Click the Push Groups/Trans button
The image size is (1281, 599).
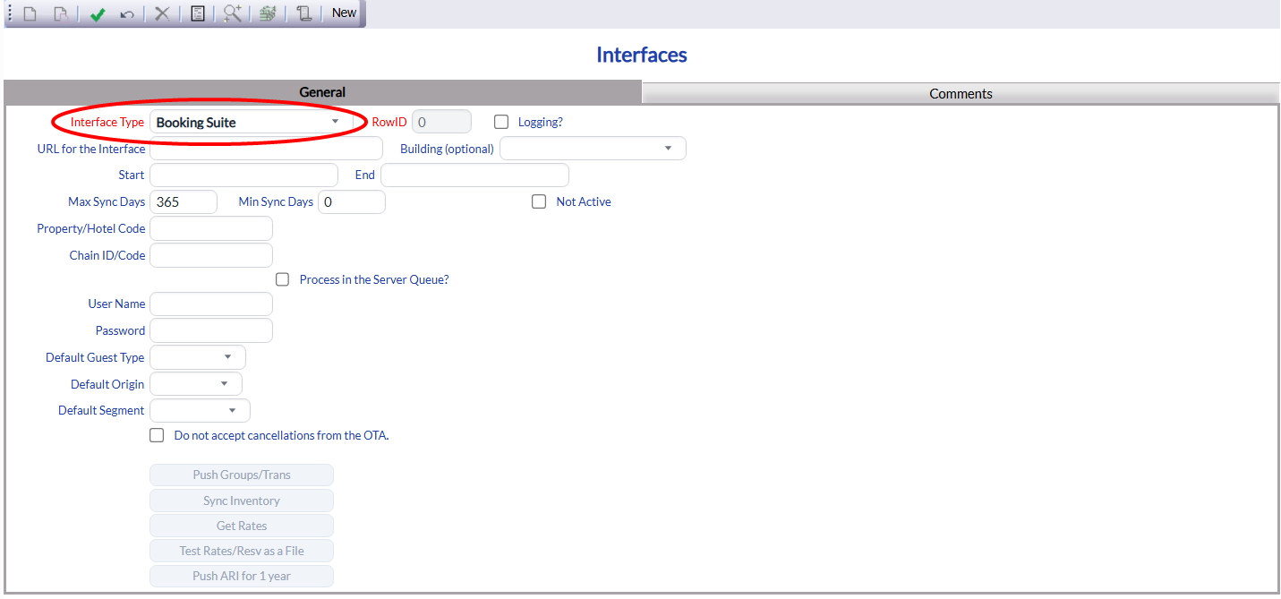coord(242,475)
